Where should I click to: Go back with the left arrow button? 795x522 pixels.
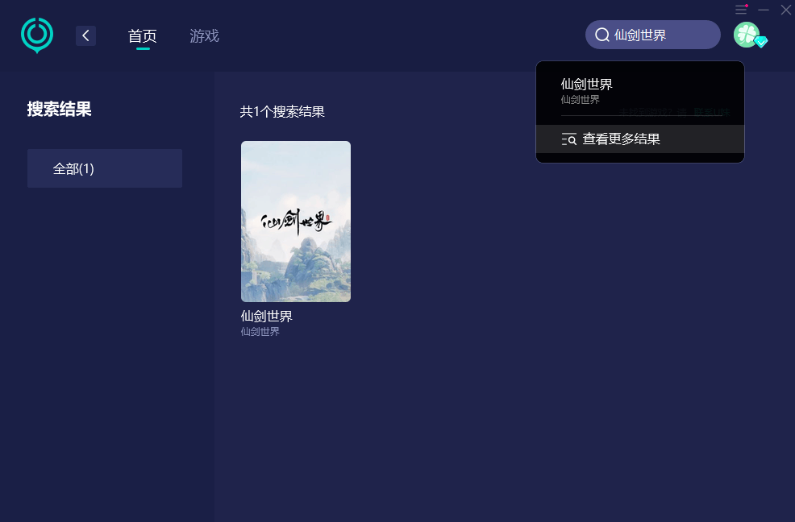tap(85, 35)
